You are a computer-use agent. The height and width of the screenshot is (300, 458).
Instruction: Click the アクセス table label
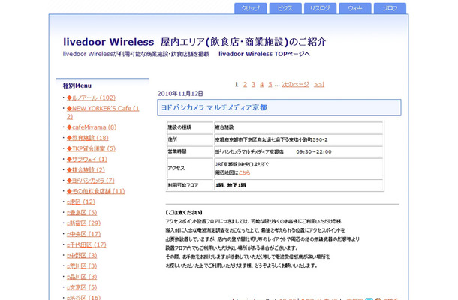tap(176, 169)
